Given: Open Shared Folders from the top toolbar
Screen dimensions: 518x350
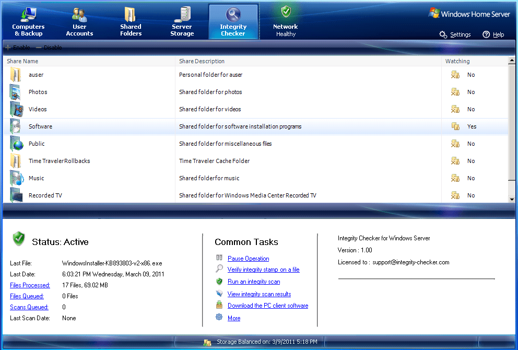Looking at the screenshot, I should pos(130,21).
